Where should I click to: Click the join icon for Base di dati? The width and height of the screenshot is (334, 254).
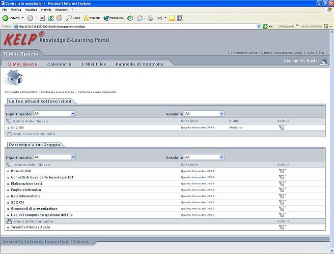pos(282,171)
